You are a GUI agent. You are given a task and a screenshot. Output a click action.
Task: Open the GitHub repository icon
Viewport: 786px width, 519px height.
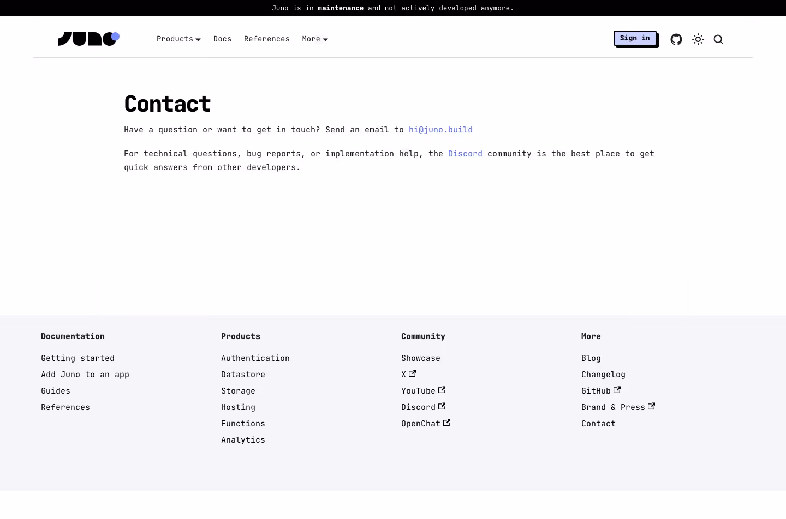tap(676, 39)
